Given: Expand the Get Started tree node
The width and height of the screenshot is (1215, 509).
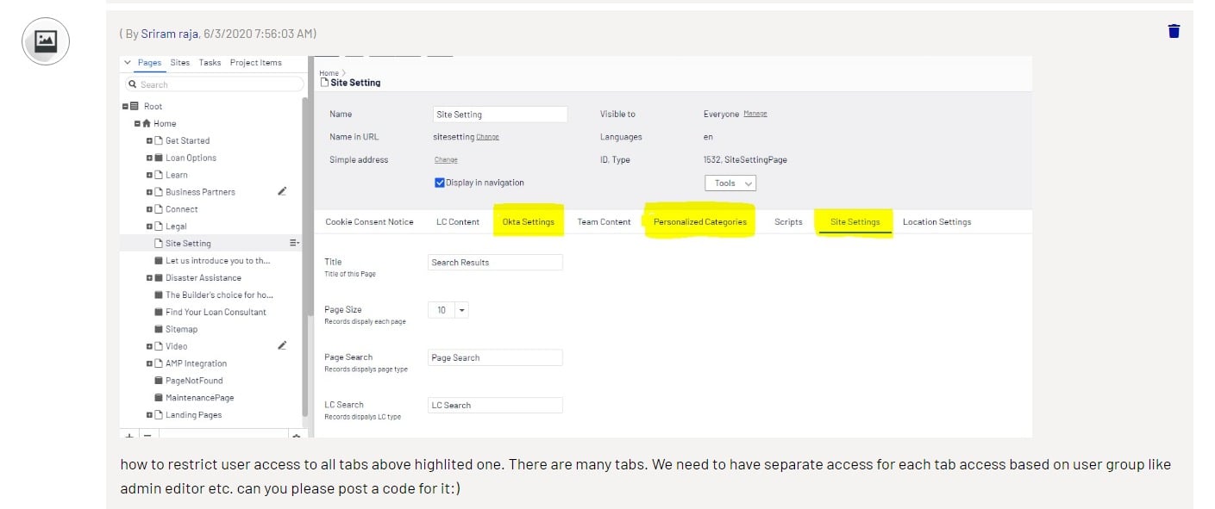Looking at the screenshot, I should (149, 140).
